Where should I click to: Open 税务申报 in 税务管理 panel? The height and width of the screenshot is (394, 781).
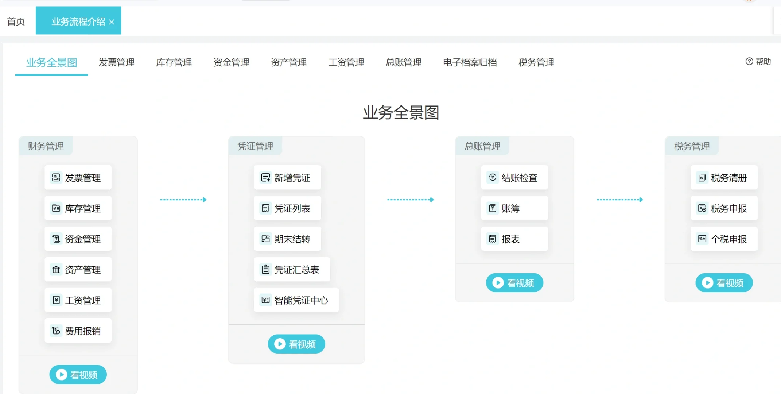[x=724, y=208]
